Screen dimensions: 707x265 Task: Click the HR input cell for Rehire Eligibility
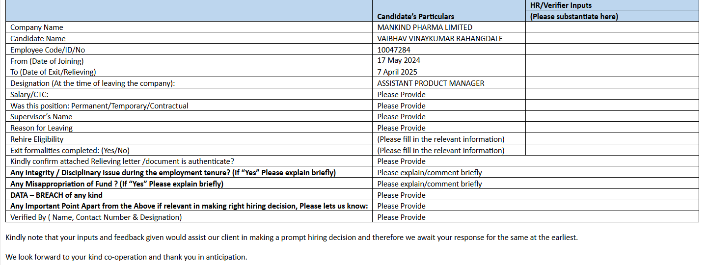tap(612, 139)
